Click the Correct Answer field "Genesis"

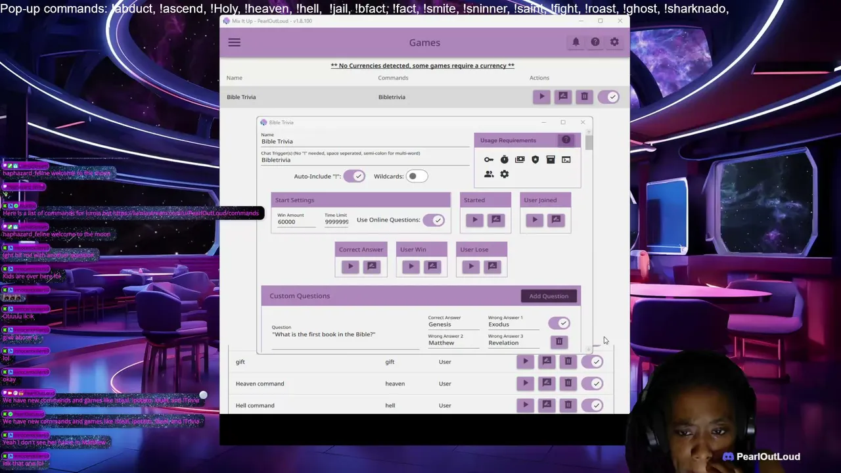(453, 324)
